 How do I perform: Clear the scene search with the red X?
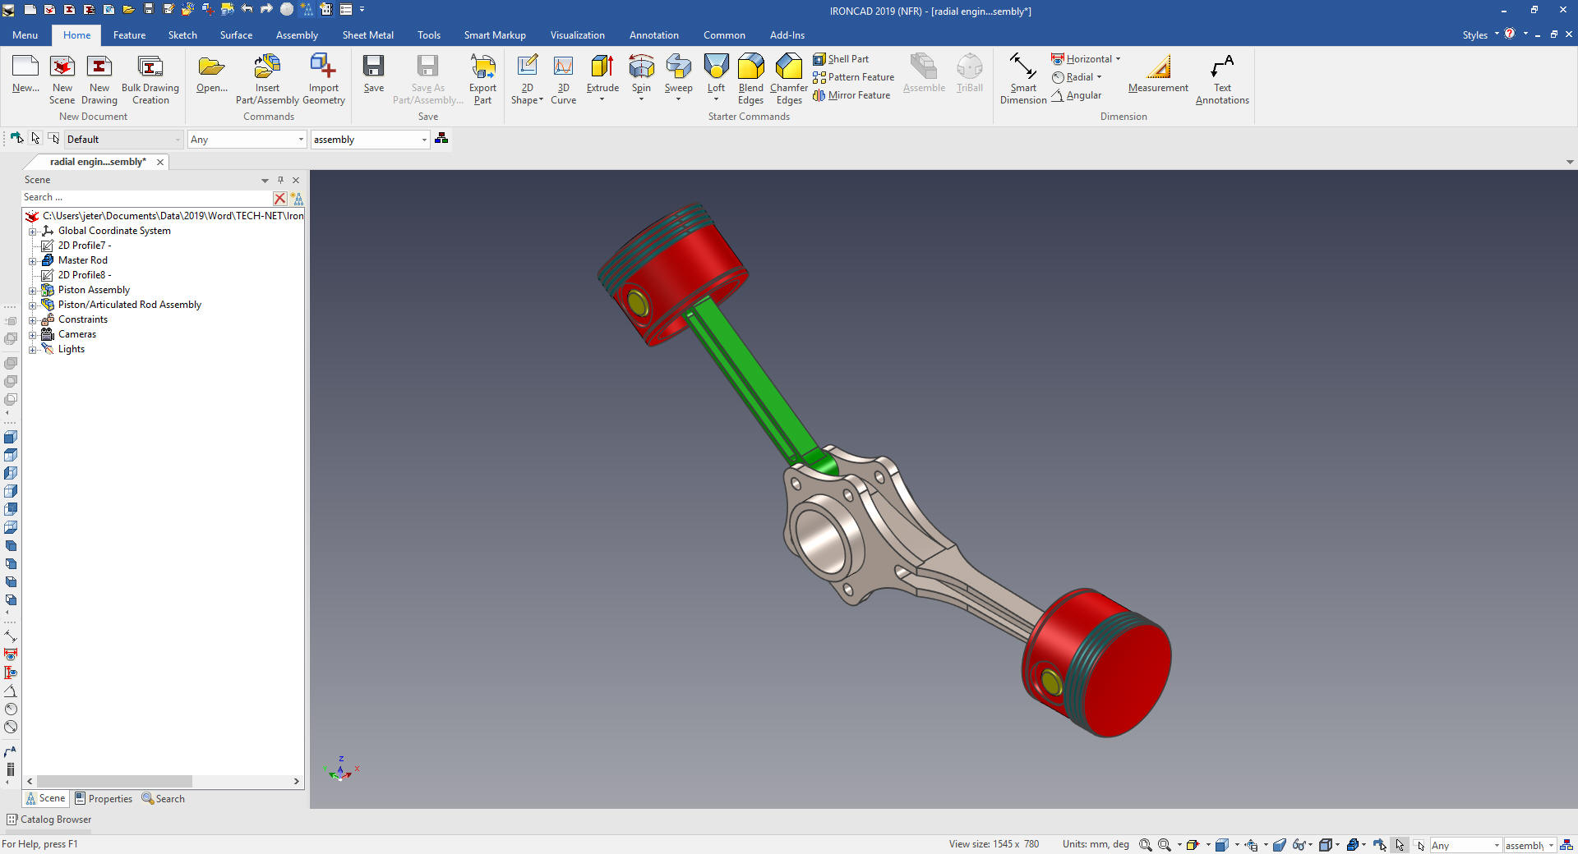pos(279,198)
